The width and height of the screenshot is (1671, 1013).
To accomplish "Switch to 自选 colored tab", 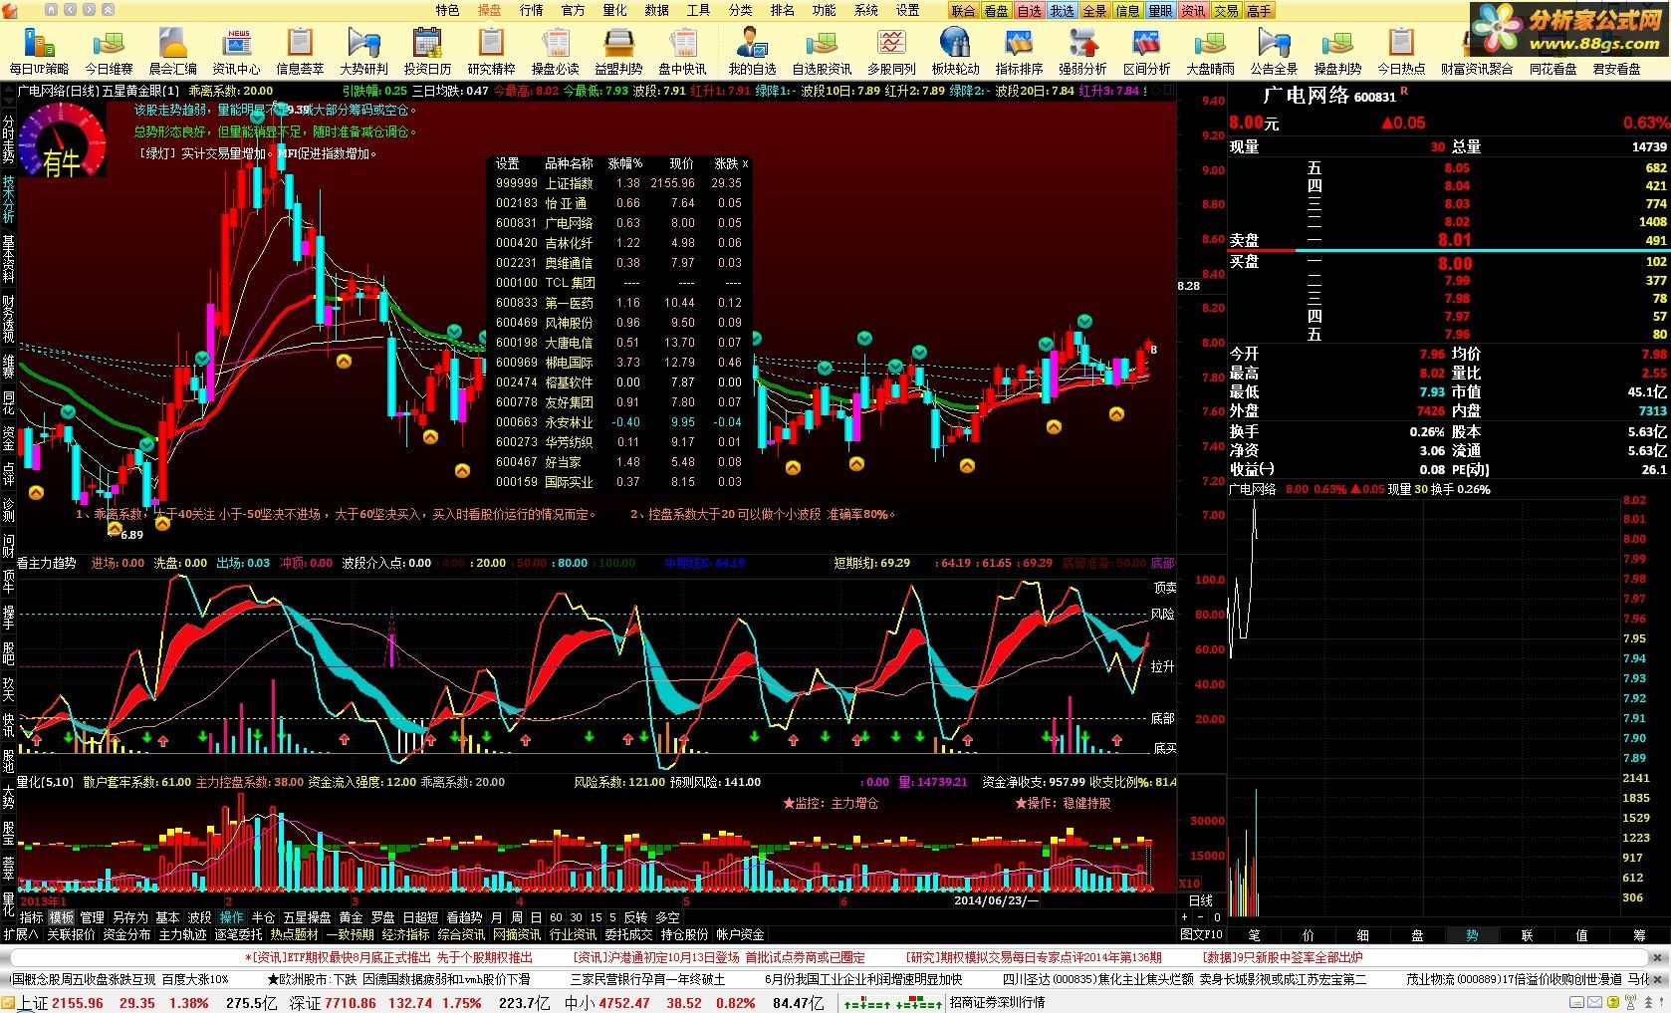I will pos(1029,11).
